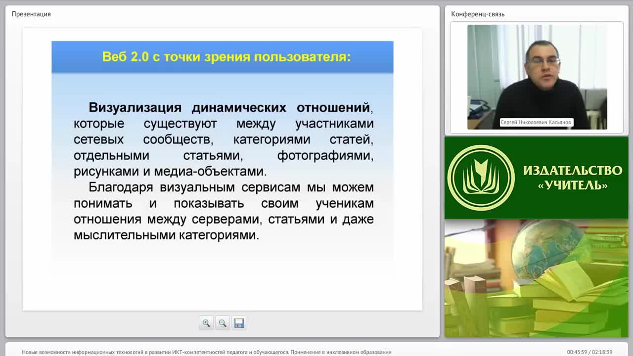
Task: Click the Презентация panel title
Action: 31,14
